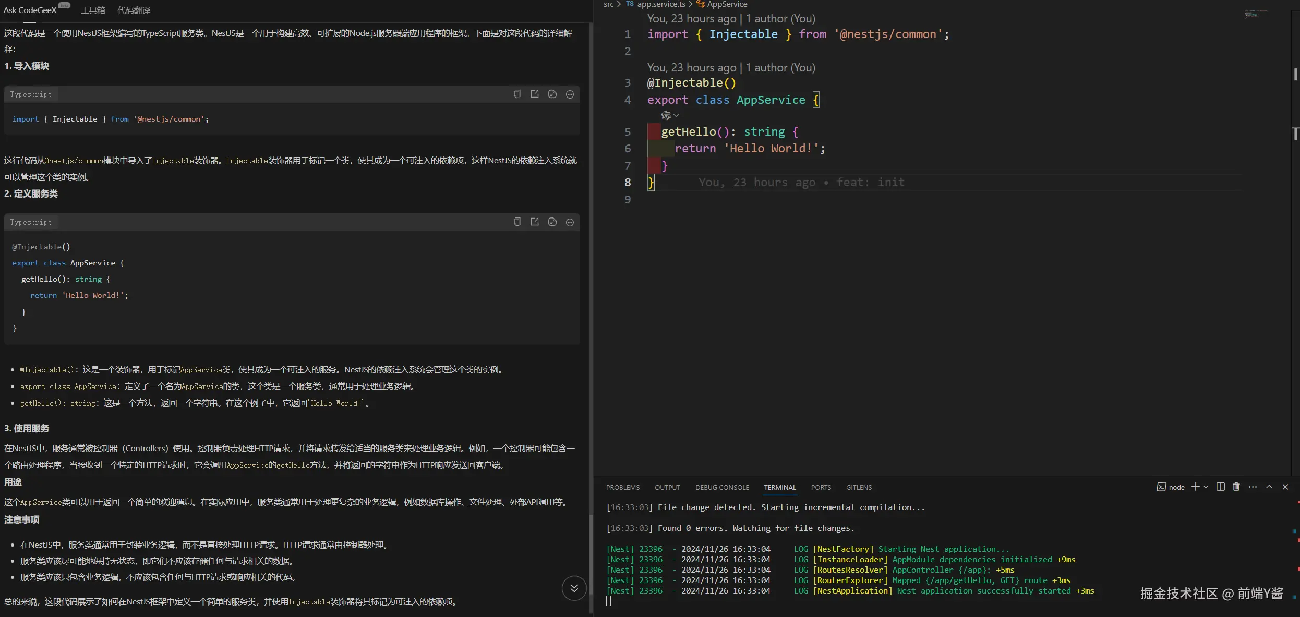Image resolution: width=1300 pixels, height=617 pixels.
Task: Create new file from second code block
Action: coord(552,222)
